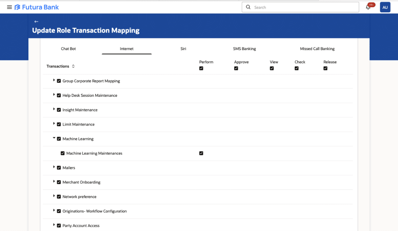Toggle the Approve column header checkbox
The height and width of the screenshot is (231, 398).
[x=236, y=68]
